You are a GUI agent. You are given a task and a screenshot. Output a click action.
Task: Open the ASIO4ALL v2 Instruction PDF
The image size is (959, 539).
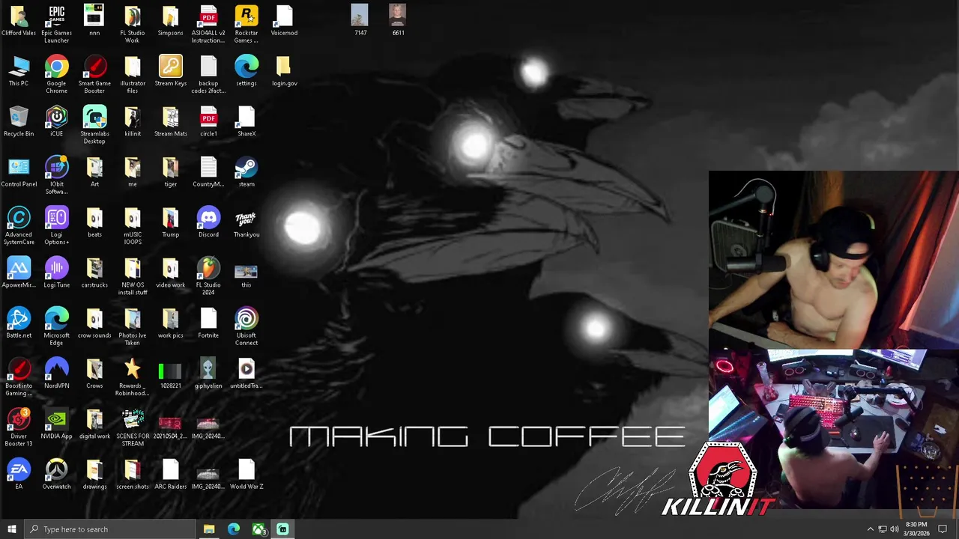[x=208, y=22]
